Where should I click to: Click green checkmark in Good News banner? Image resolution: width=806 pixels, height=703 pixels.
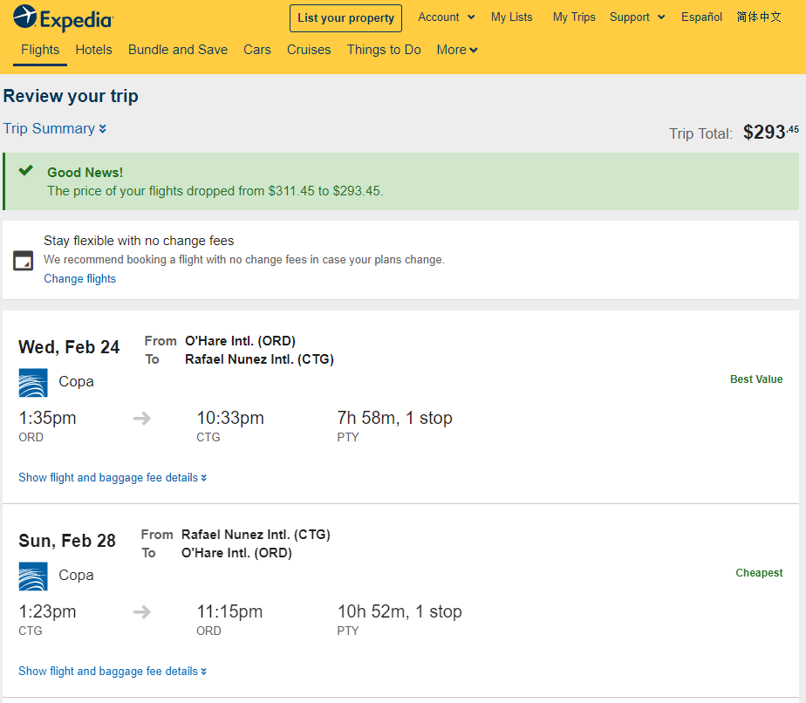(25, 171)
